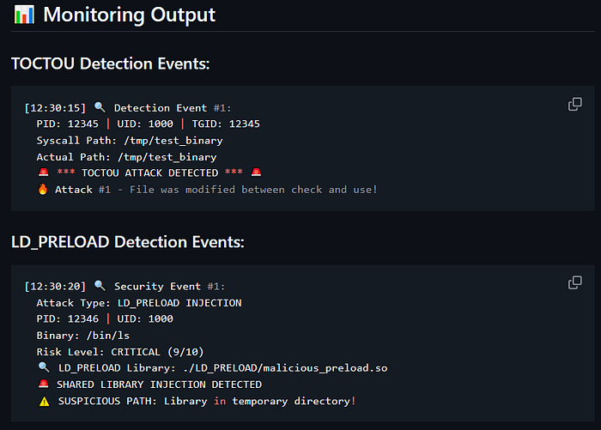Click the magnifier before LD_PRELOAD Library line

(43, 368)
